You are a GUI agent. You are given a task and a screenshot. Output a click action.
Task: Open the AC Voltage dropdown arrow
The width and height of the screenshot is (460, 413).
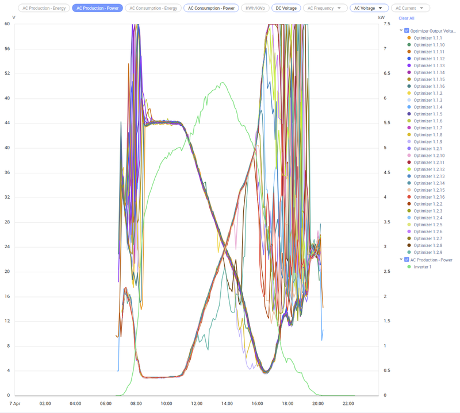click(x=381, y=8)
